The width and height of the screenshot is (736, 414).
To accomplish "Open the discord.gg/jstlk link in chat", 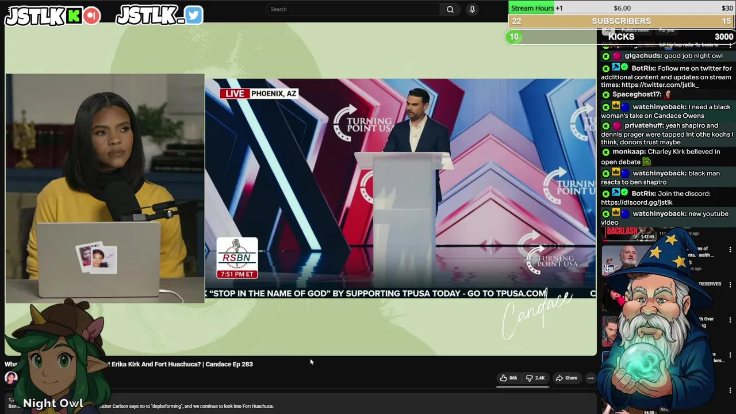I will pos(637,202).
